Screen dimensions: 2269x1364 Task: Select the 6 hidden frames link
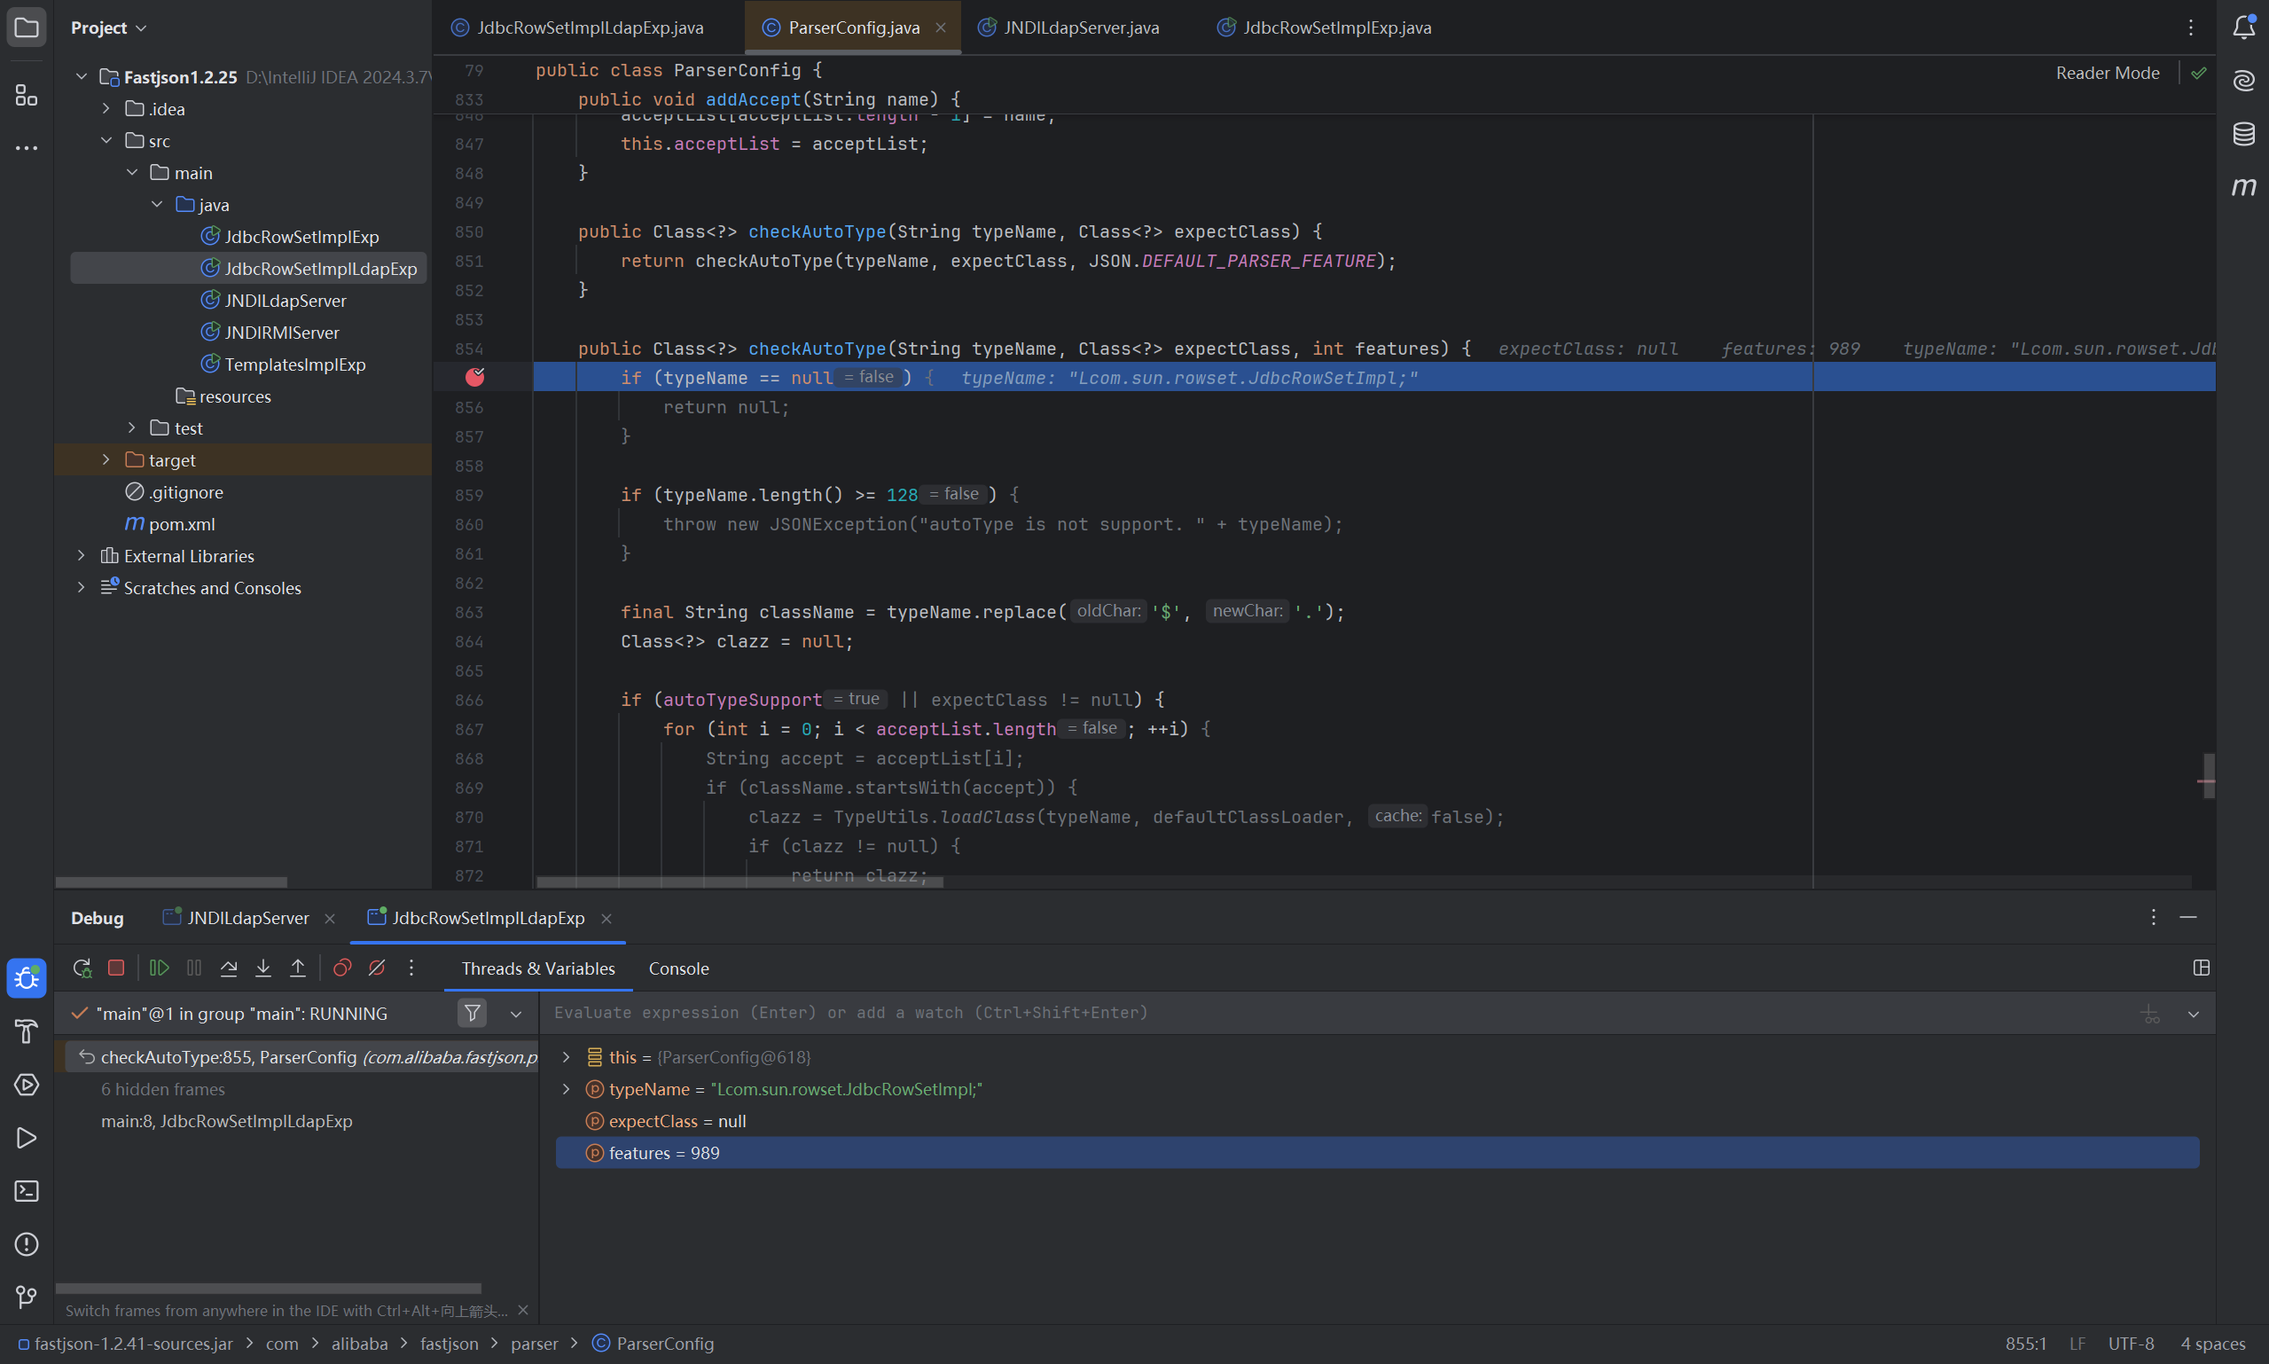pos(162,1089)
